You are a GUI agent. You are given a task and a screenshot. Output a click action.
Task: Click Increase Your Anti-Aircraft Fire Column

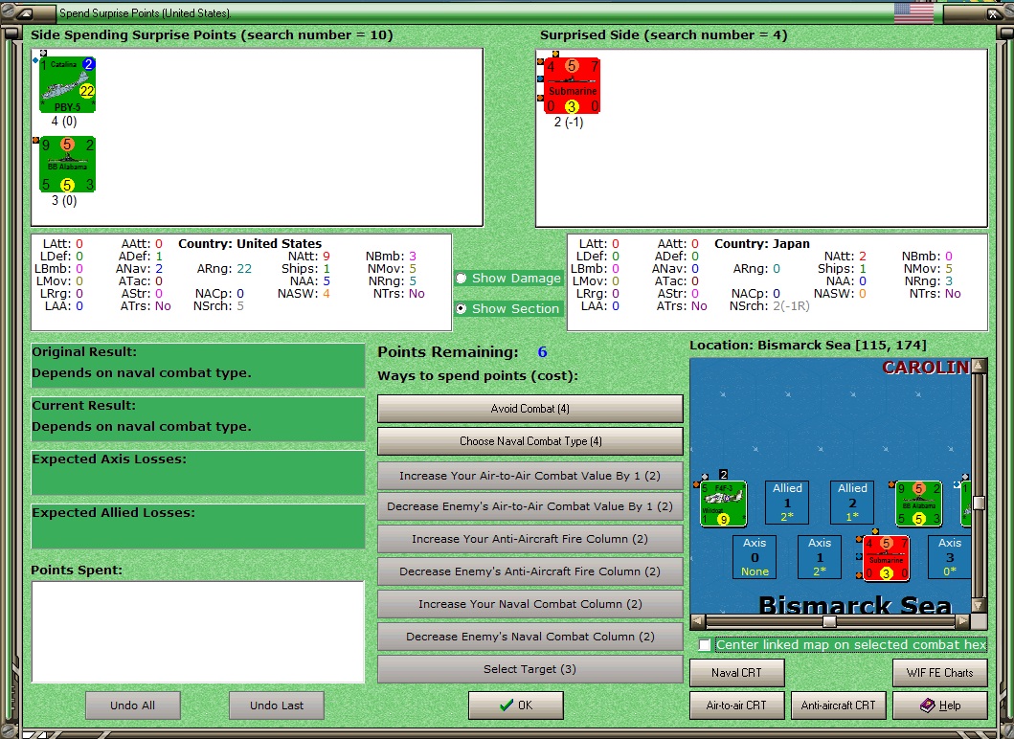(x=530, y=539)
